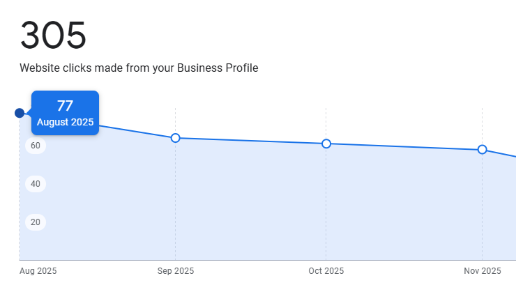Click the dashed vertical gridline below October point

pos(326,202)
